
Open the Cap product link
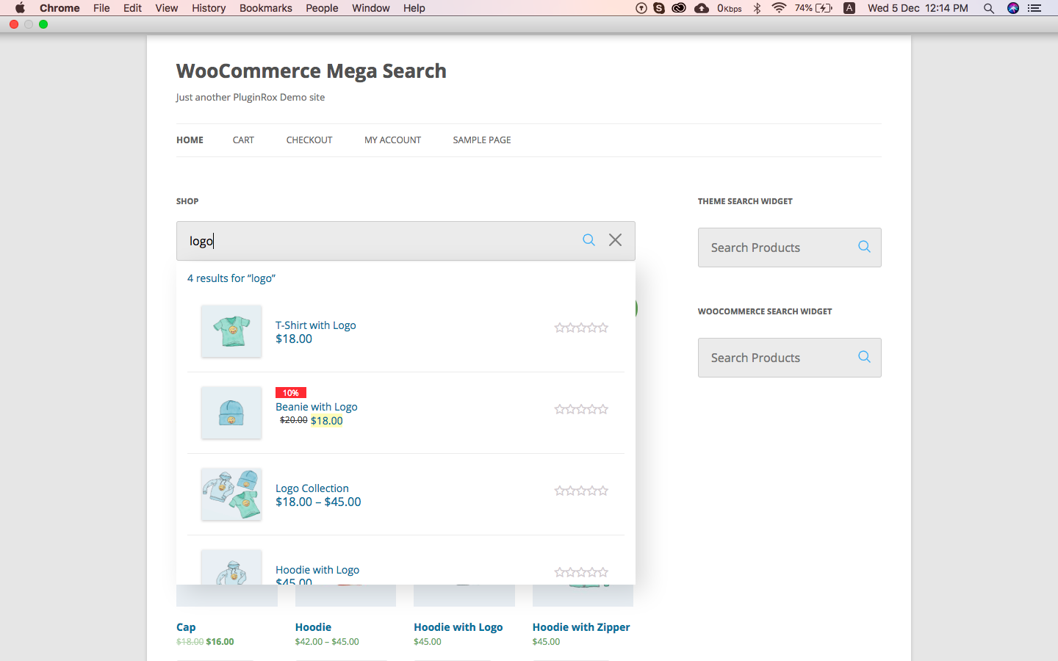tap(186, 627)
